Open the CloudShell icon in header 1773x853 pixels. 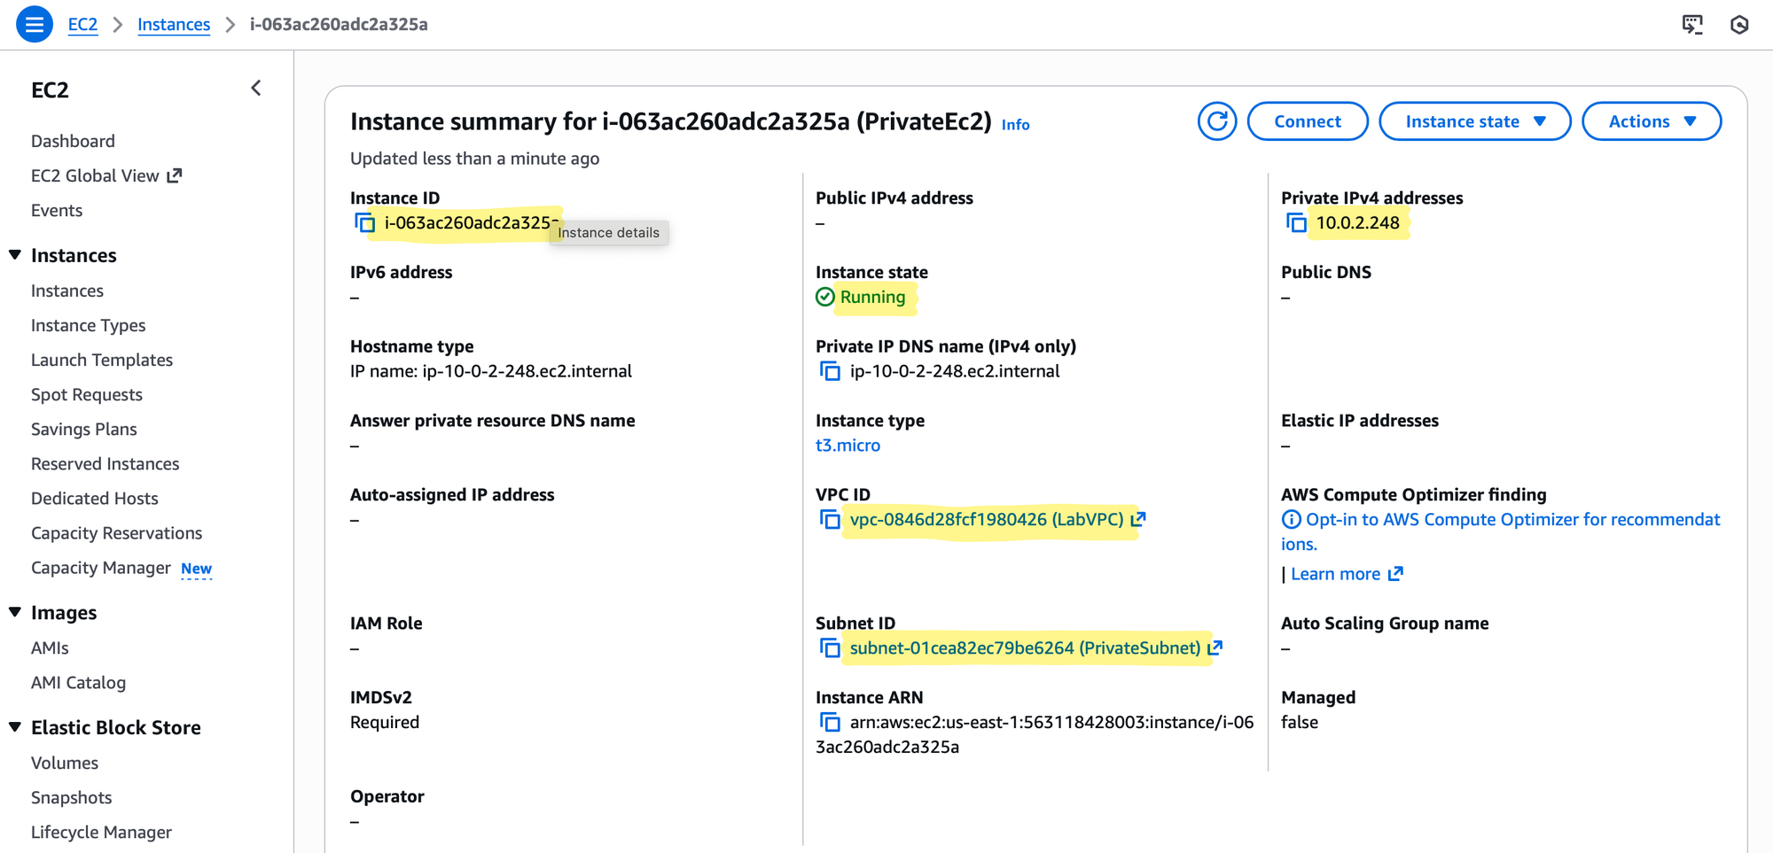coord(1692,24)
